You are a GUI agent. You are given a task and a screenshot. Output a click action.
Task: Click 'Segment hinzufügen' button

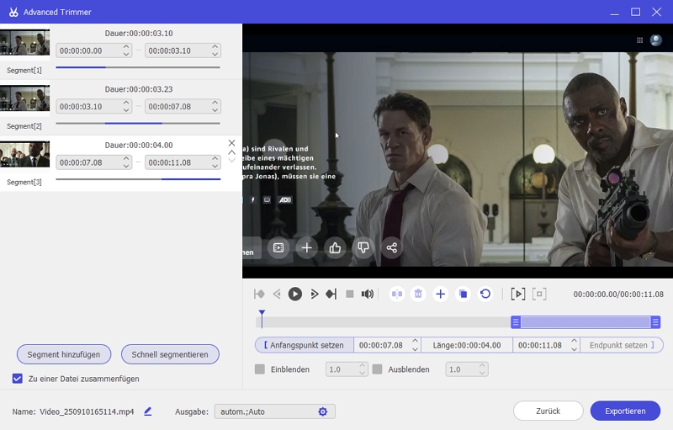coord(64,354)
